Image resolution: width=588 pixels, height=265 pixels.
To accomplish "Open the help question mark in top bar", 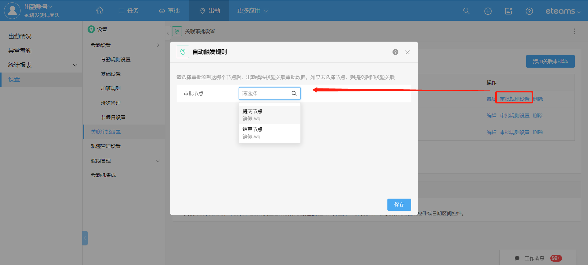I will (529, 11).
